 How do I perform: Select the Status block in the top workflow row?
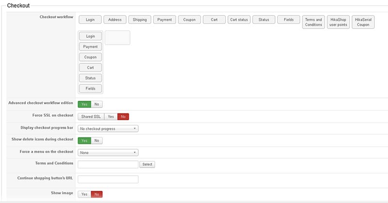[x=264, y=19]
